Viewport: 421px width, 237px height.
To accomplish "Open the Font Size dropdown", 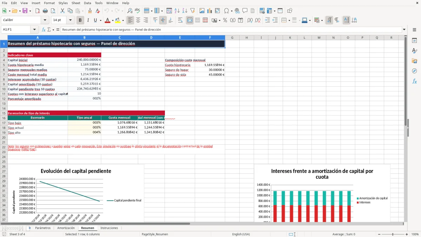I will click(70, 20).
